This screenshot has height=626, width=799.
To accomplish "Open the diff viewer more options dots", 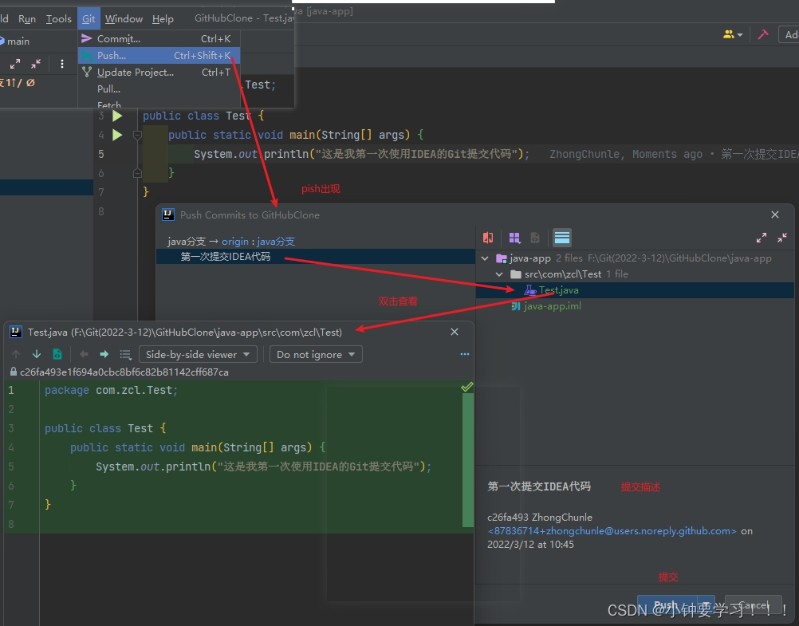I will 465,354.
